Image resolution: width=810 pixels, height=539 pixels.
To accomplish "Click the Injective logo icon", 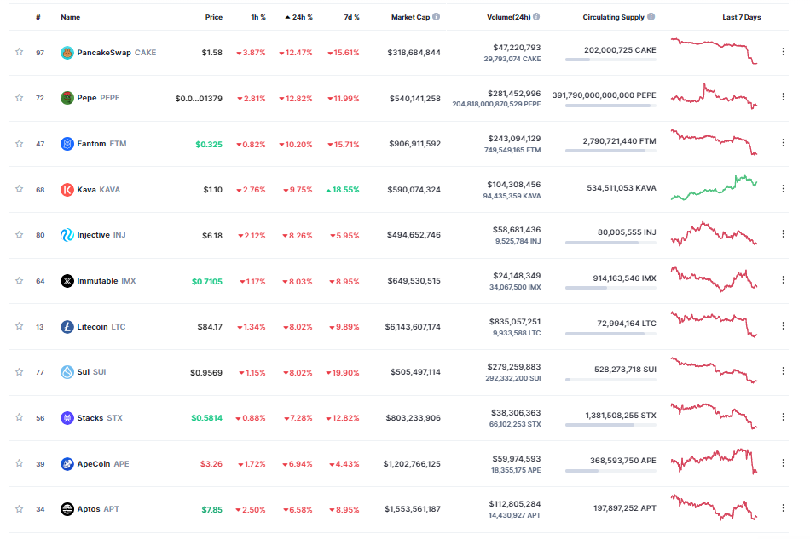I will click(67, 235).
